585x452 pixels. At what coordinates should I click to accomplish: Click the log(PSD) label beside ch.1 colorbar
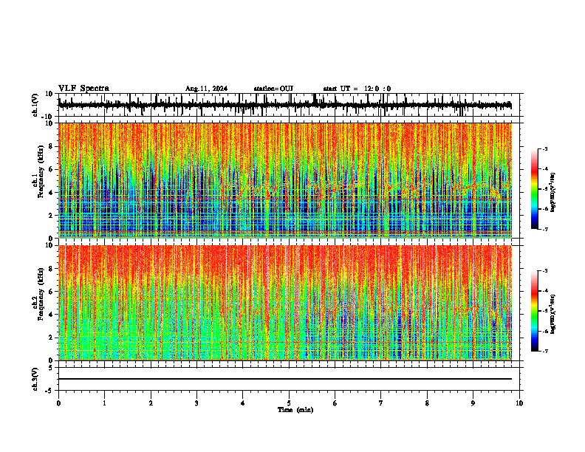point(552,193)
